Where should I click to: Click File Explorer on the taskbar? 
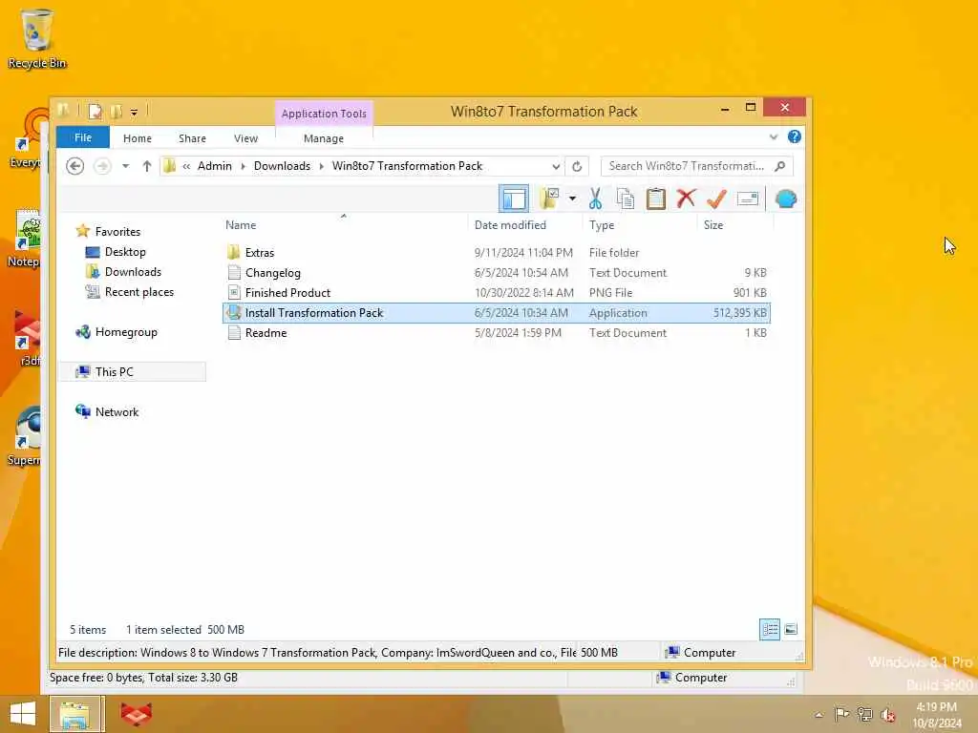click(74, 714)
